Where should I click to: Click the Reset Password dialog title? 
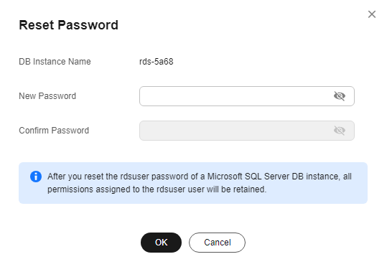click(x=69, y=25)
